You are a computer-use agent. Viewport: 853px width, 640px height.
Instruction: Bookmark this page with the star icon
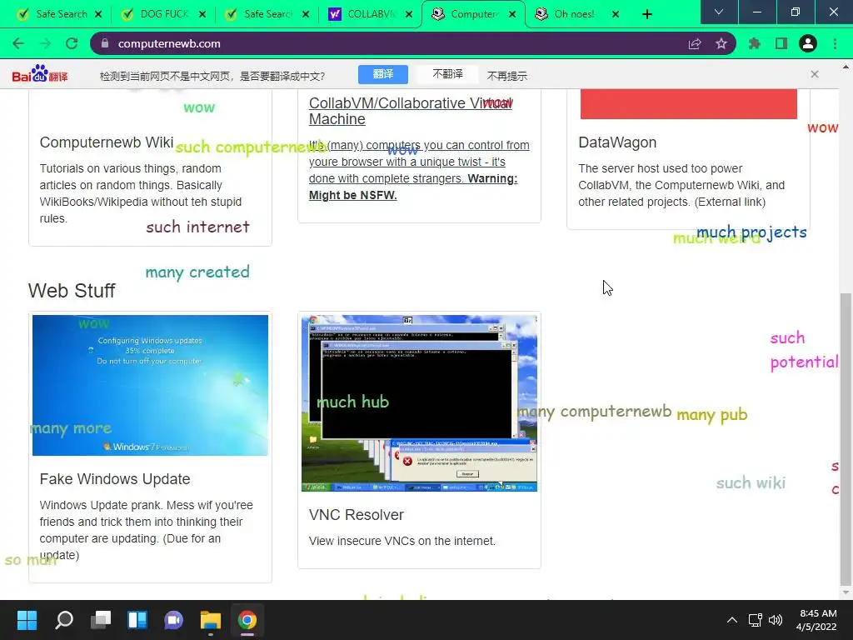[721, 43]
